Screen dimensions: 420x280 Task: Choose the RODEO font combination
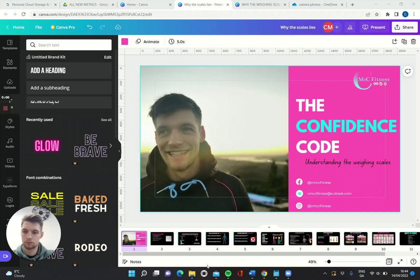[x=91, y=248]
